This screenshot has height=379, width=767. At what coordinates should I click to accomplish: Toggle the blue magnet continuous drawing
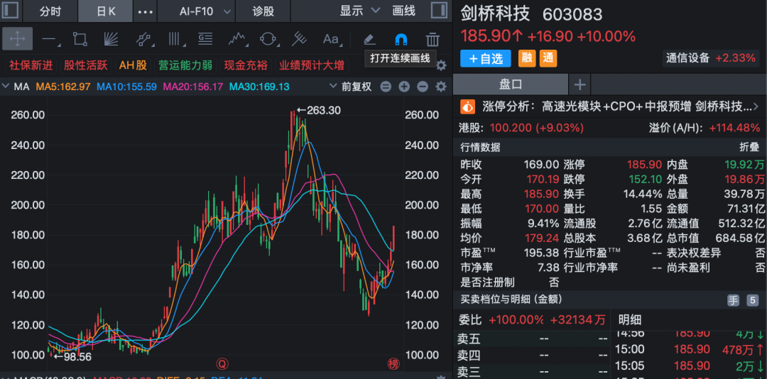pos(401,38)
